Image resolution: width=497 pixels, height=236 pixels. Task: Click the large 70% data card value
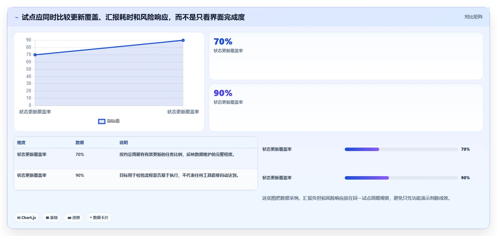[223, 41]
